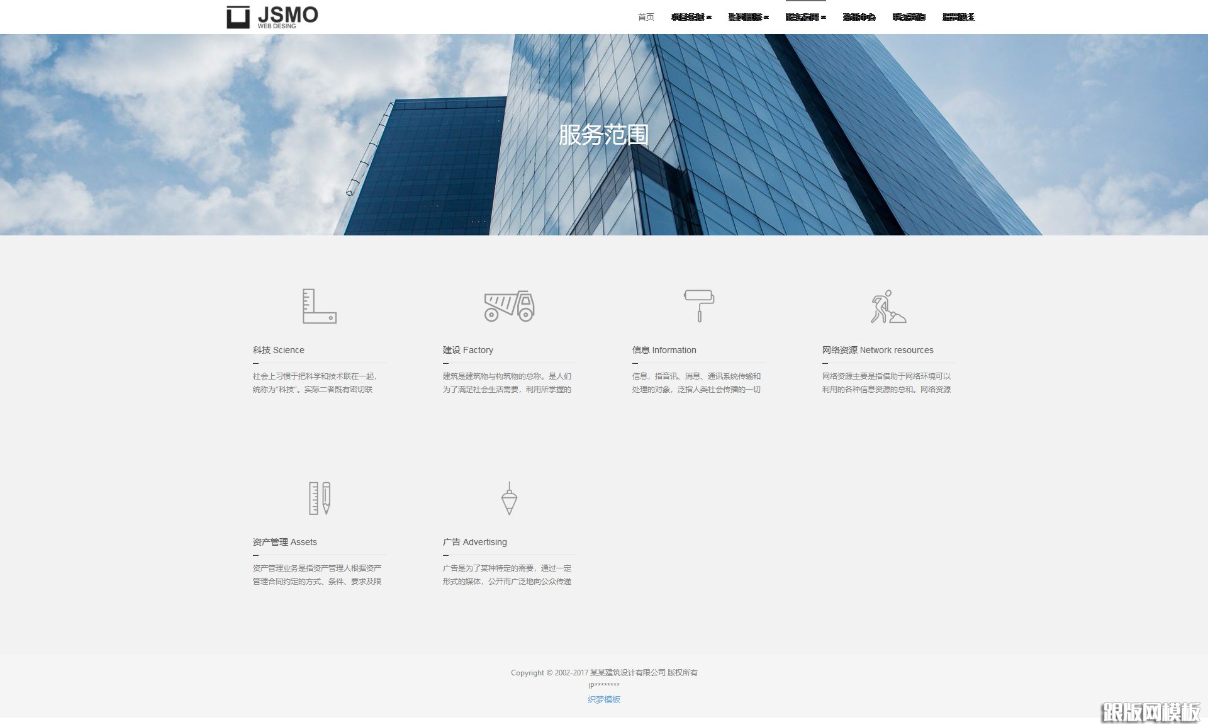Expand the dropdown arrow beside 集团概况
The width and height of the screenshot is (1208, 727).
pos(766,18)
